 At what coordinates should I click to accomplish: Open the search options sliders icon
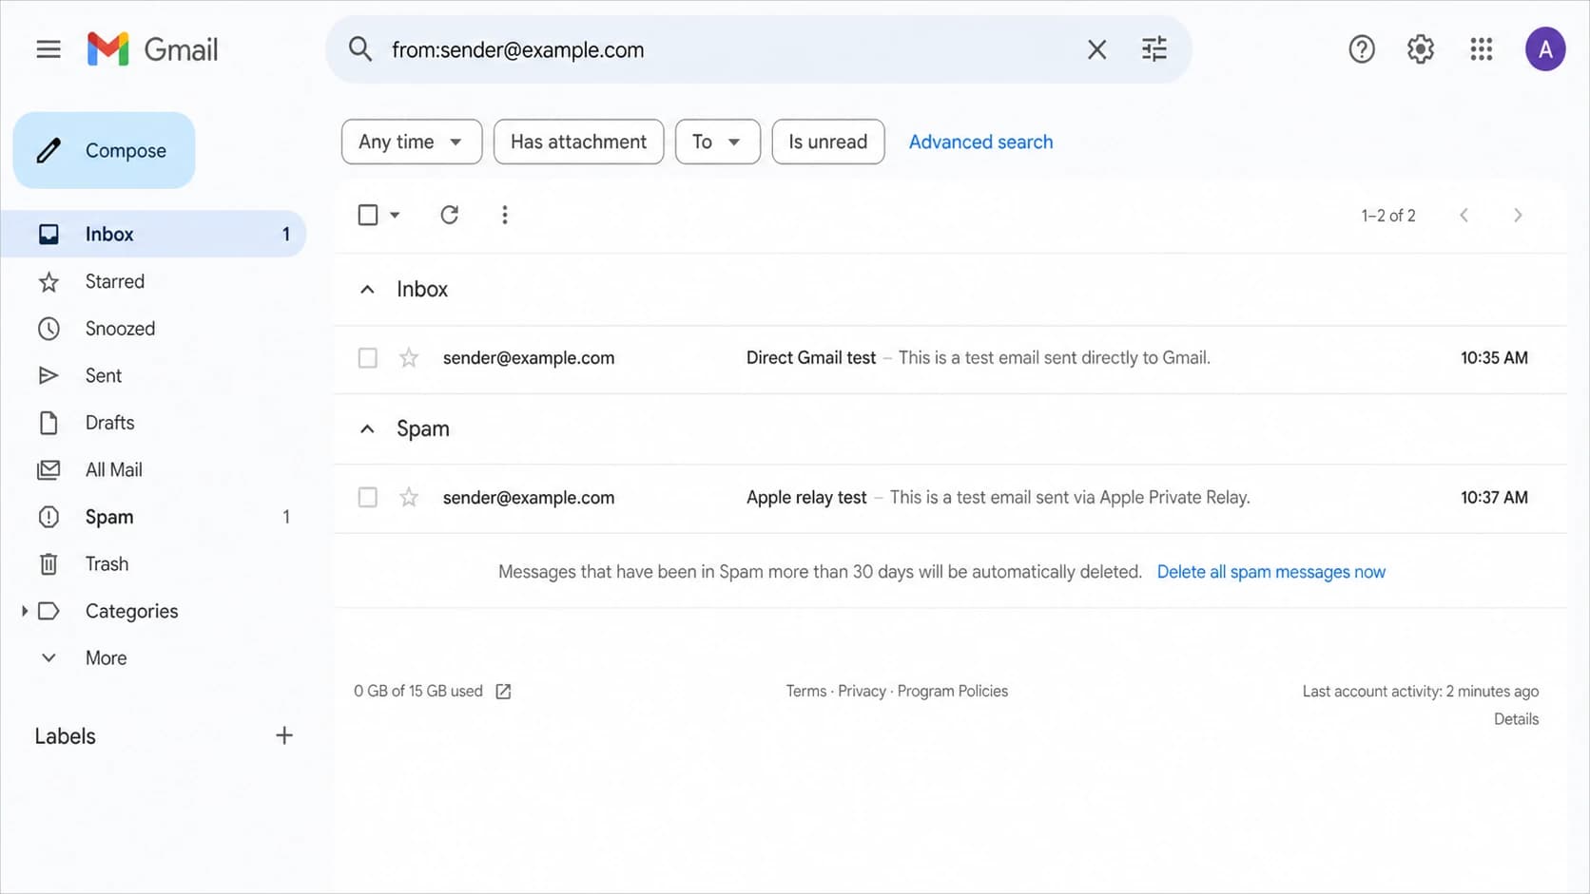pos(1154,49)
